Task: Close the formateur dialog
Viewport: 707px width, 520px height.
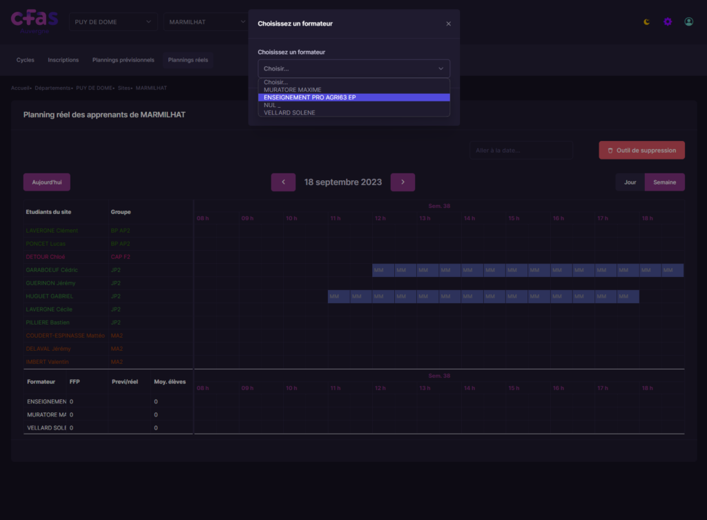Action: click(448, 24)
